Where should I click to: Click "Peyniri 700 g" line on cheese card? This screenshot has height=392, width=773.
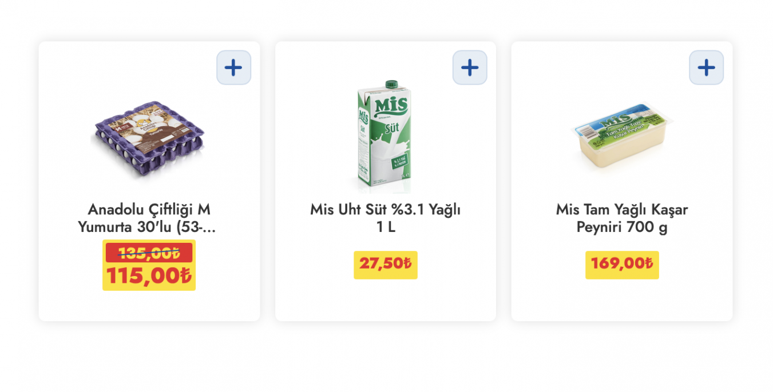[x=621, y=227]
